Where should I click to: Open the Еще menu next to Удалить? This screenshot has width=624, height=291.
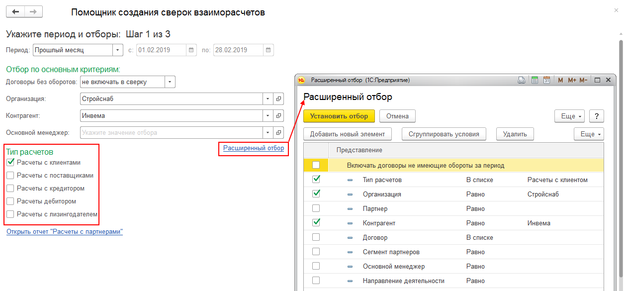pyautogui.click(x=590, y=134)
